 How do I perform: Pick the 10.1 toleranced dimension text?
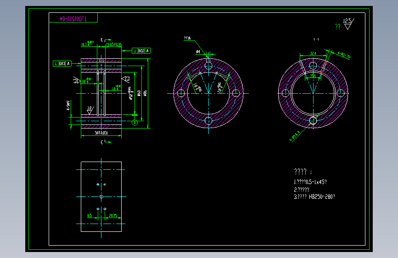click(87, 44)
